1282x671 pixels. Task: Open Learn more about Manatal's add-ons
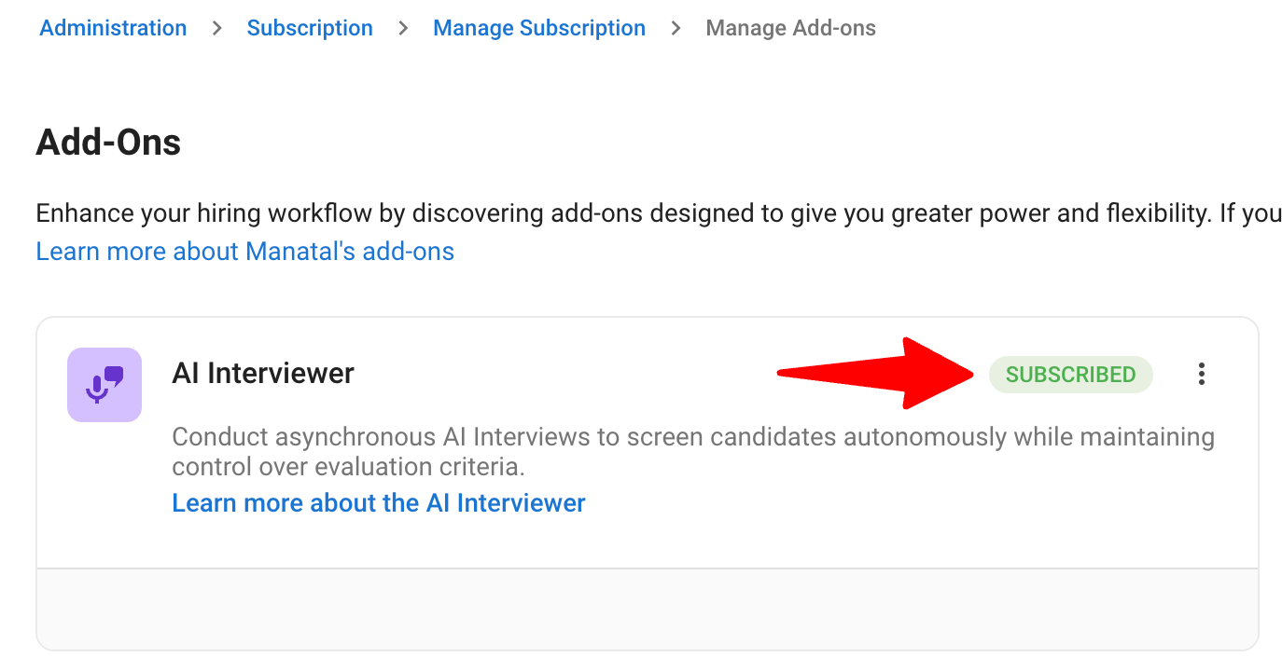click(244, 252)
